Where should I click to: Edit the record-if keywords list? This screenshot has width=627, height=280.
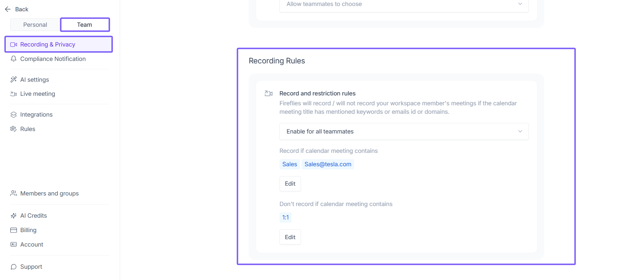[290, 183]
